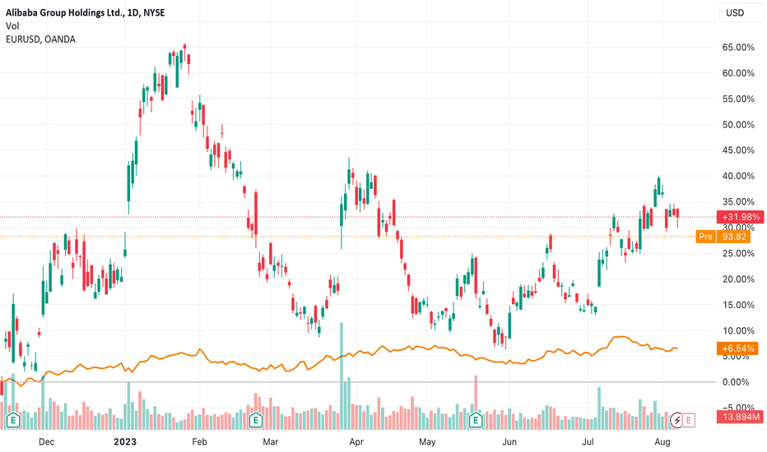The image size is (767, 452).
Task: Click the 0.00% price scale label
Action: (736, 382)
